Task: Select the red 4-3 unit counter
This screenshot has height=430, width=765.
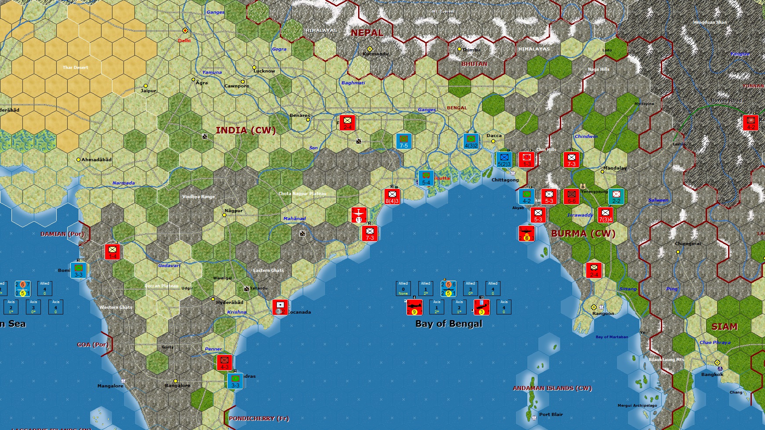Action: [x=224, y=362]
